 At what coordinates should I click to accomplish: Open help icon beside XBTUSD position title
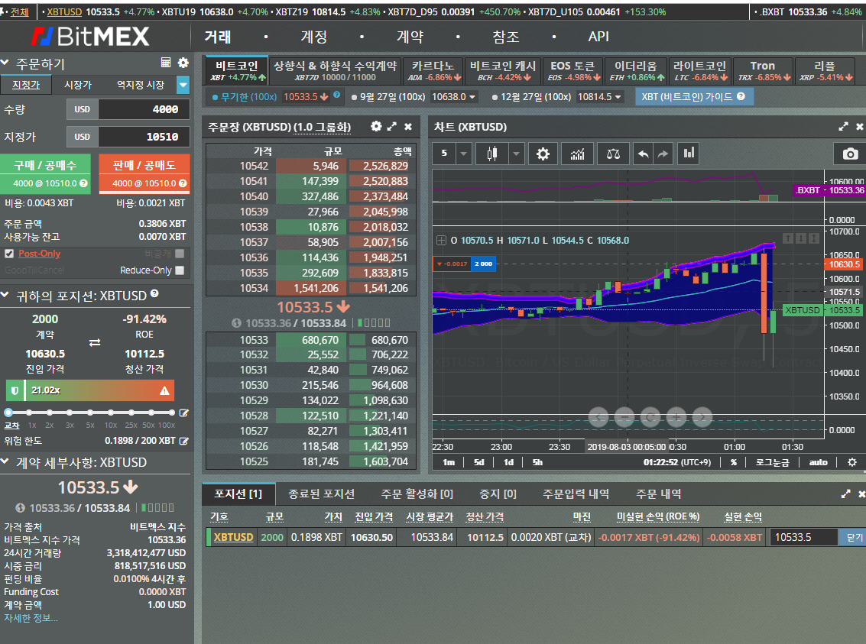pyautogui.click(x=154, y=293)
